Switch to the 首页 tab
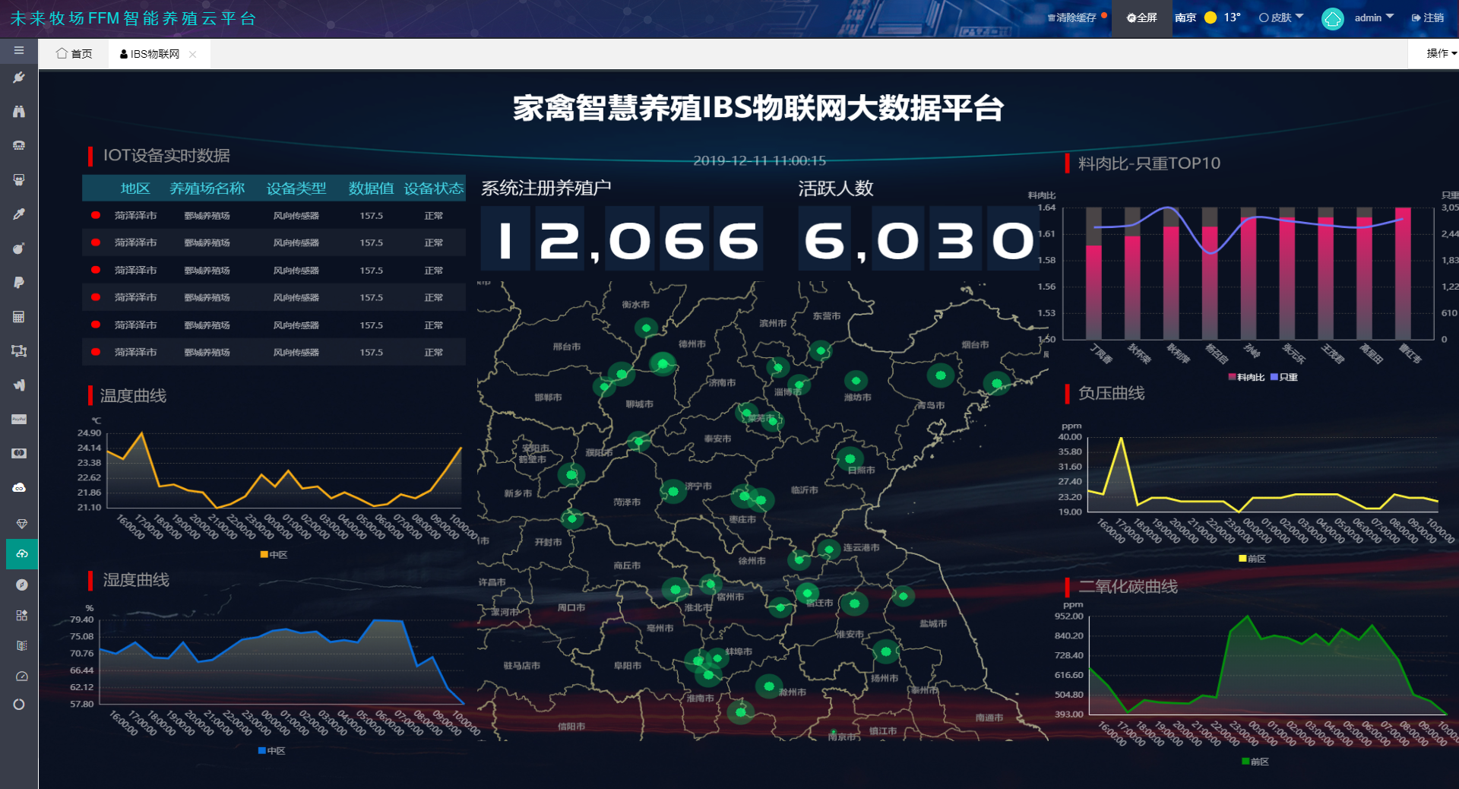The image size is (1459, 789). coord(74,54)
